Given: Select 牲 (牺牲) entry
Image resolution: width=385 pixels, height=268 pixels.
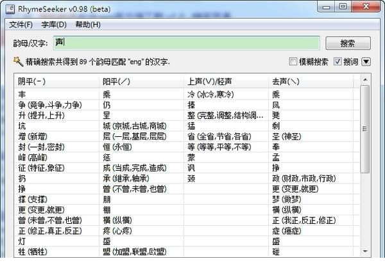Looking at the screenshot, I should [33, 252].
